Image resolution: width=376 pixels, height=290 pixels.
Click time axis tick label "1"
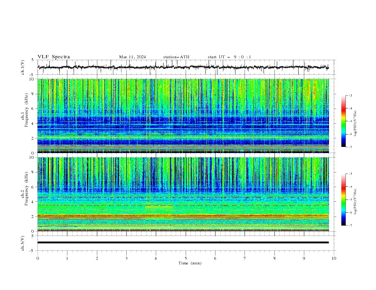[67, 258]
